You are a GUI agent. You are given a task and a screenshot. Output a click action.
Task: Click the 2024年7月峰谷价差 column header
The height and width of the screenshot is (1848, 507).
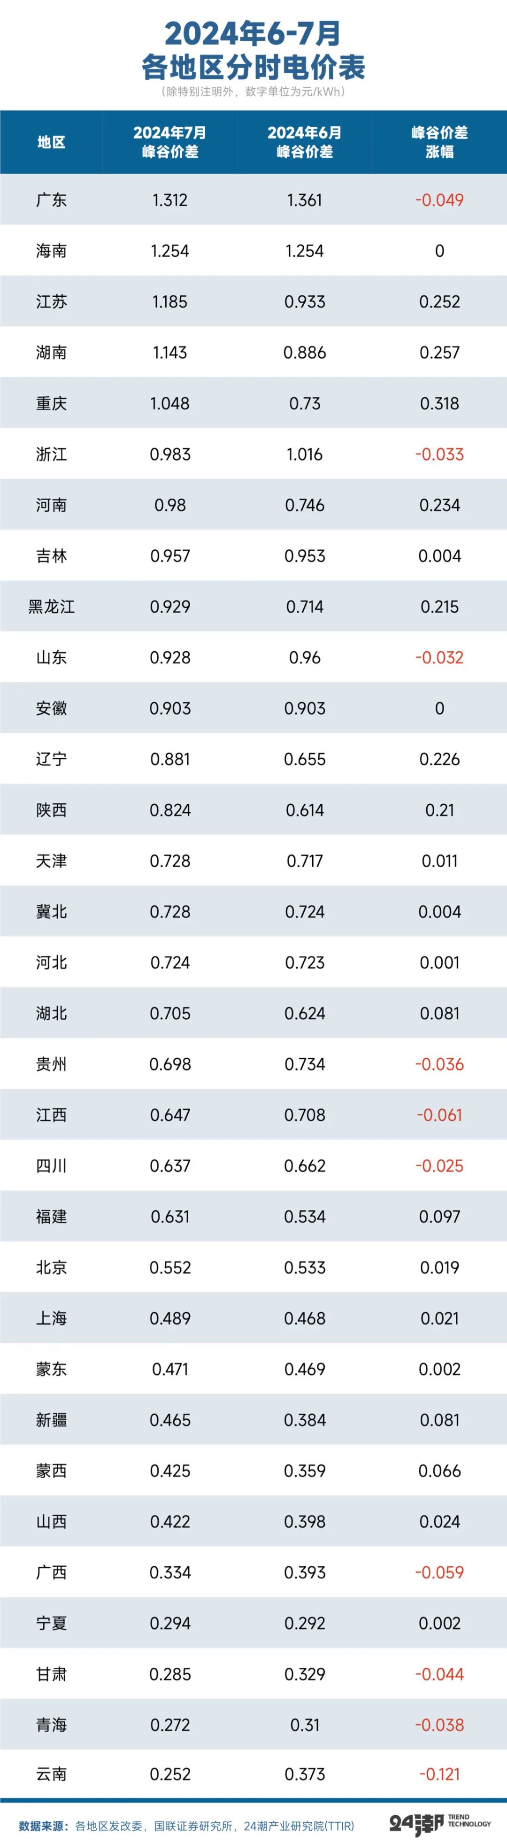[170, 142]
